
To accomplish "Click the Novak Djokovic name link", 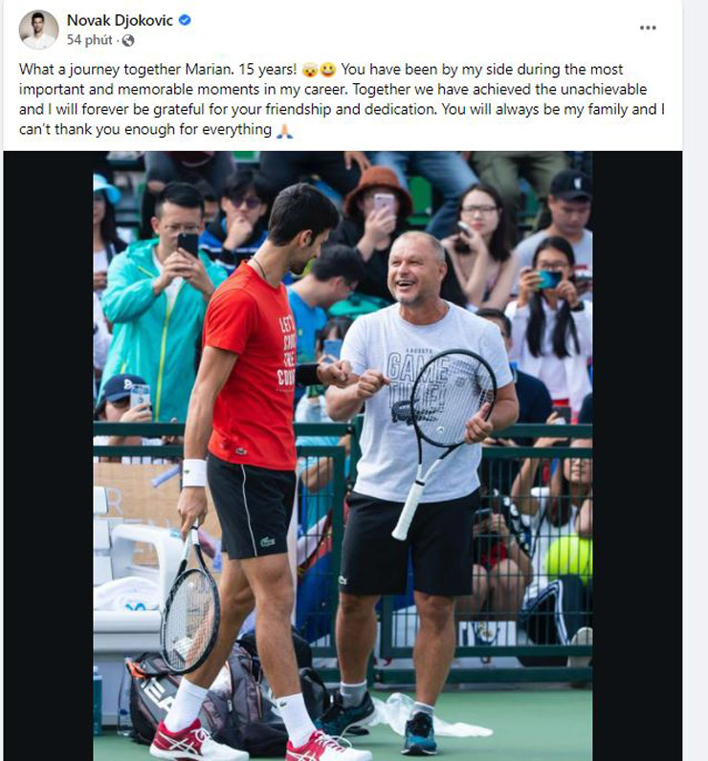I will 120,20.
